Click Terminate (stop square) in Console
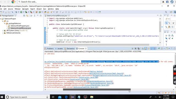This screenshot has width=176, height=99. (x=133, y=48)
